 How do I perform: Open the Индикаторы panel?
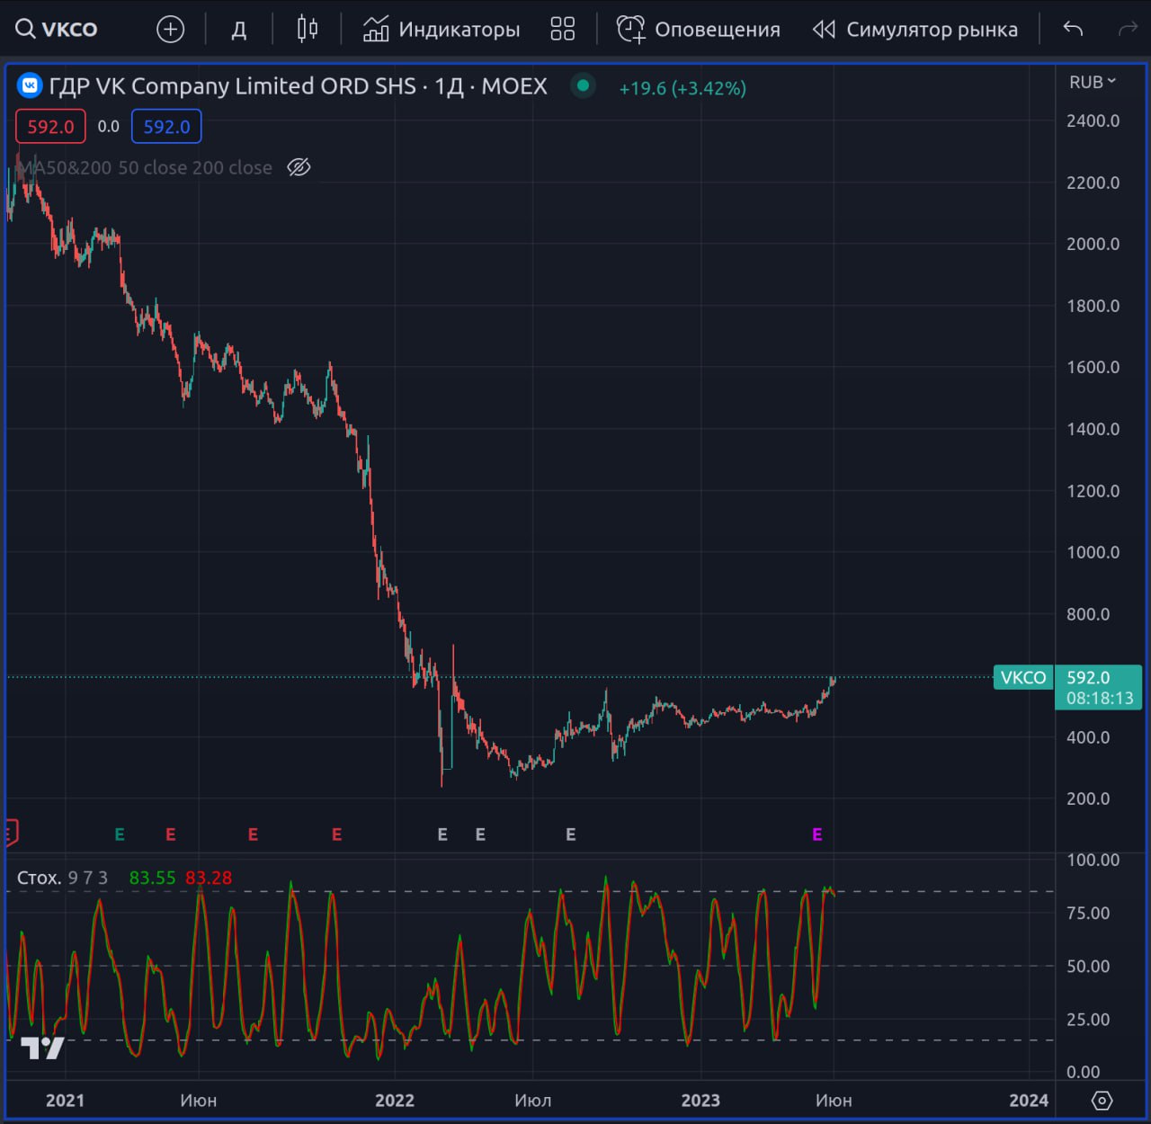(442, 29)
